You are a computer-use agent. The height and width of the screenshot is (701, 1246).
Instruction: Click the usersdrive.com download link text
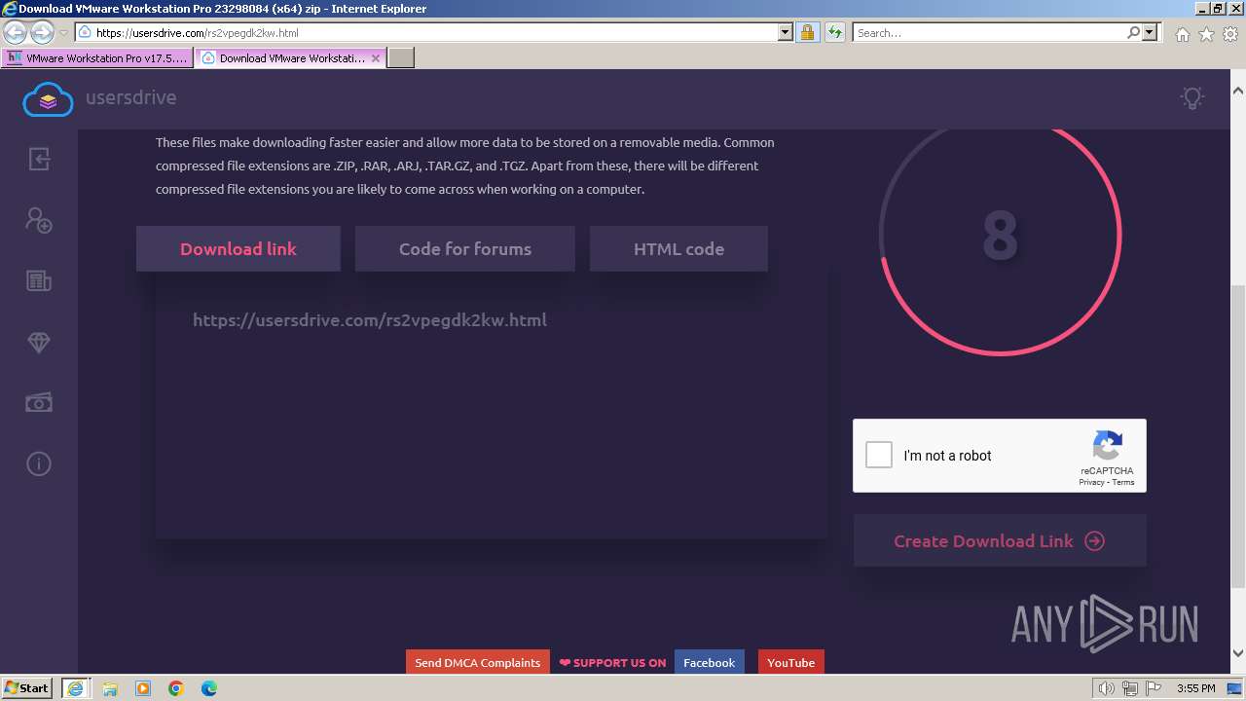370,319
